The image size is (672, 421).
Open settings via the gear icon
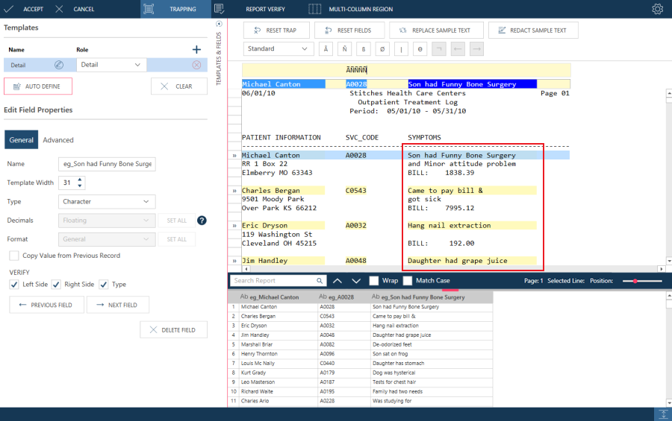(x=657, y=9)
